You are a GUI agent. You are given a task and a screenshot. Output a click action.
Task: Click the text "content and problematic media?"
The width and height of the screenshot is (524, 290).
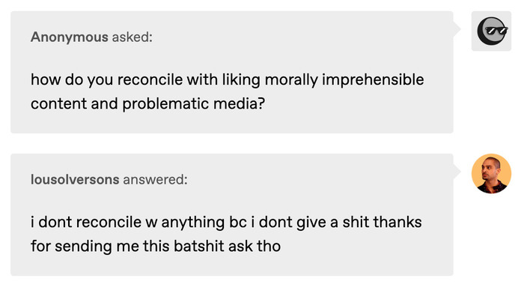tap(147, 103)
